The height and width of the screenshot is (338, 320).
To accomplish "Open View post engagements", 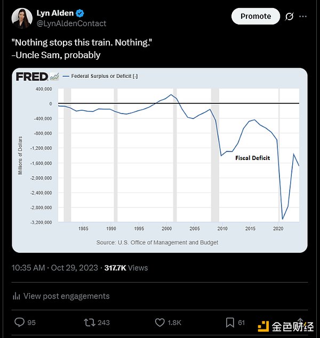I will pos(66,296).
